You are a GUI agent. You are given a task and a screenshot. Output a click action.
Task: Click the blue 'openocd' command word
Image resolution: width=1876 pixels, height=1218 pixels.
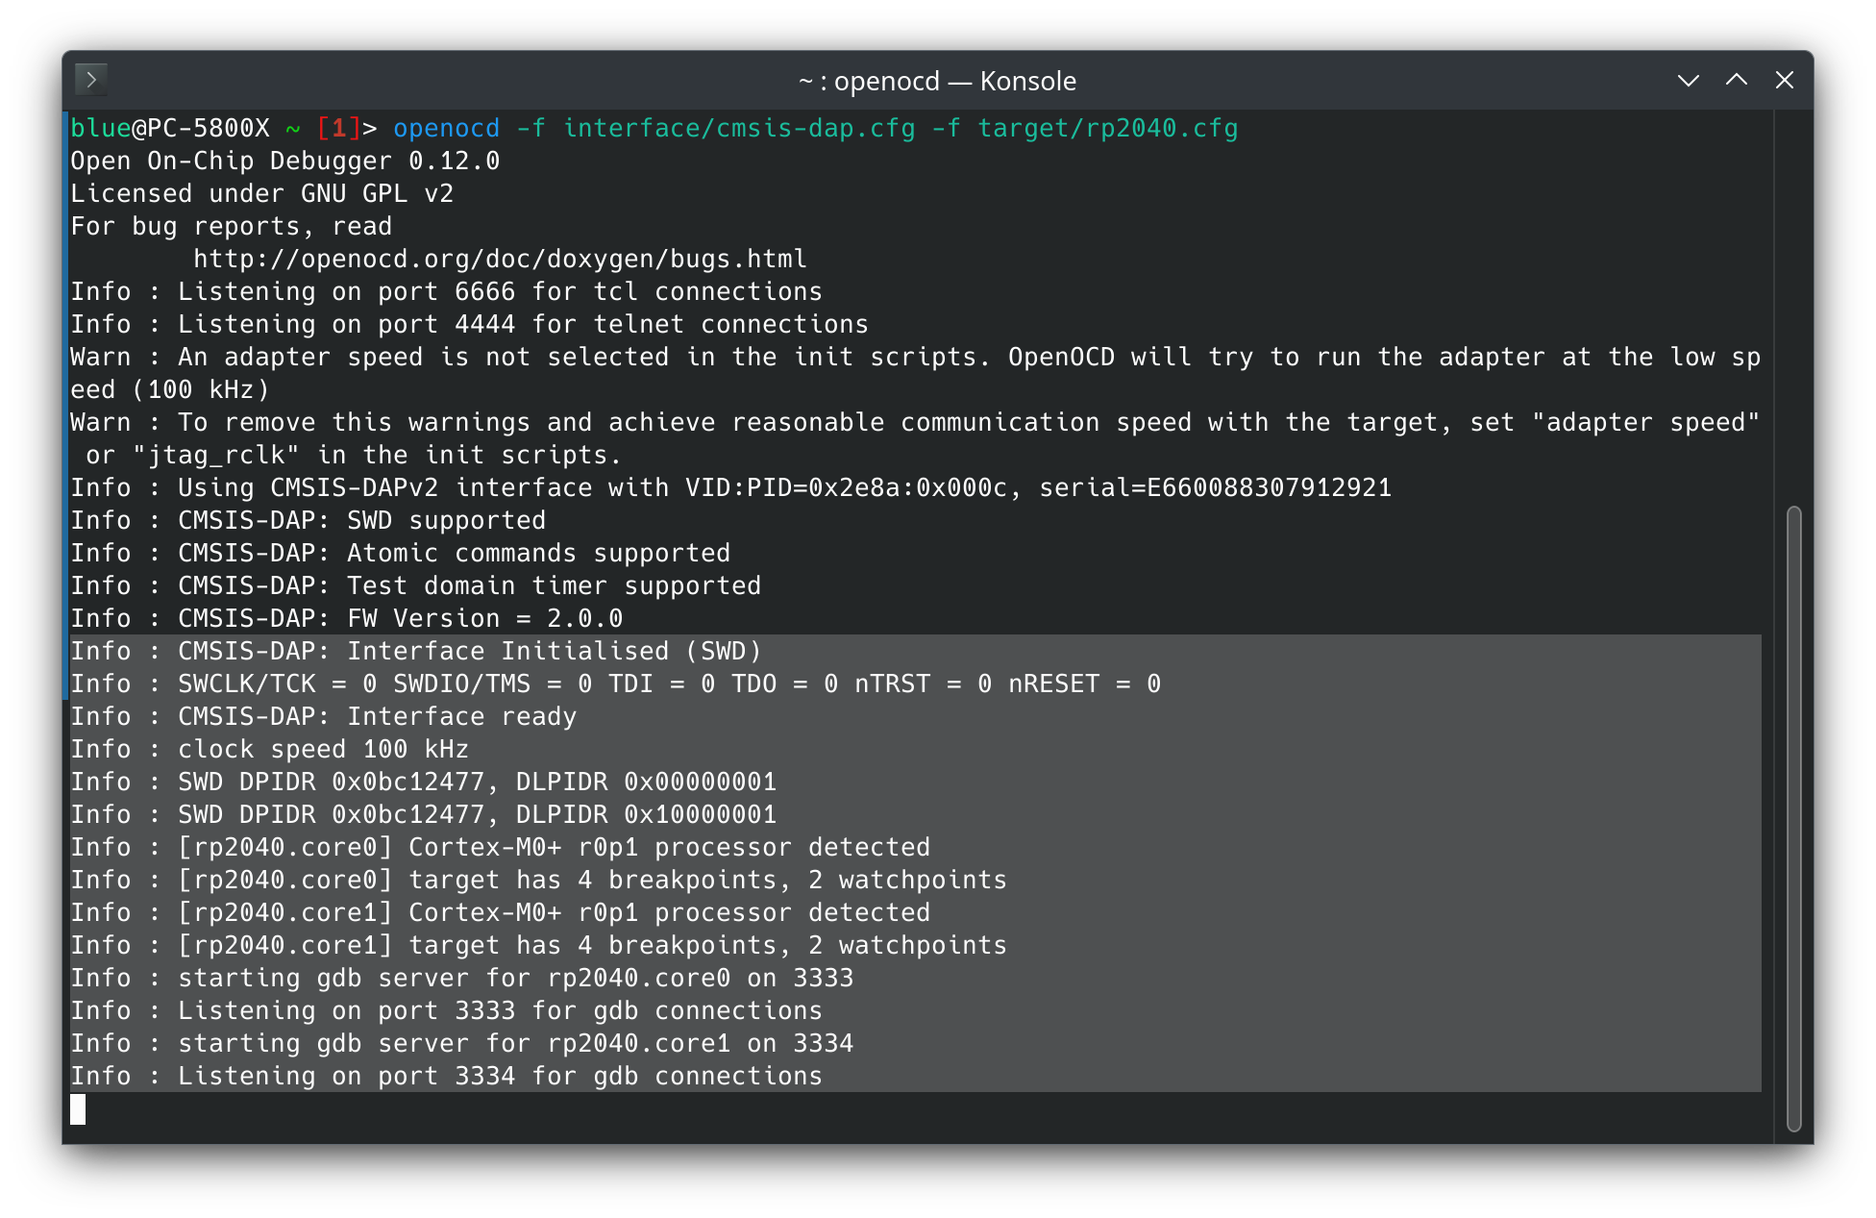point(446,129)
